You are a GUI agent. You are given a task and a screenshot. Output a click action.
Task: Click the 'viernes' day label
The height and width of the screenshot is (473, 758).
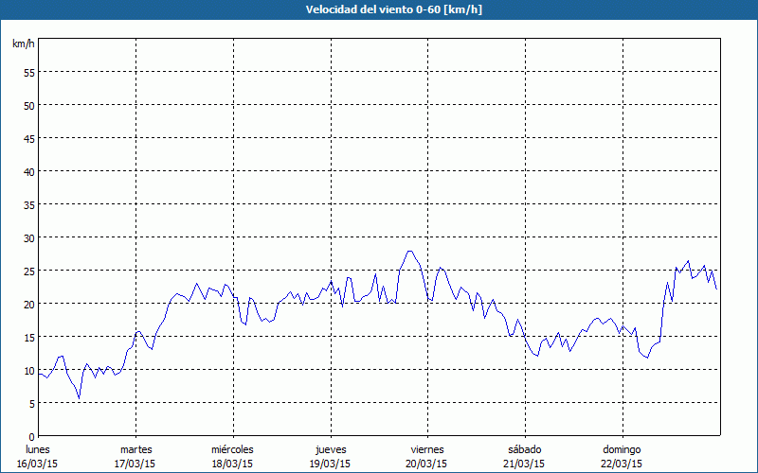pos(426,449)
